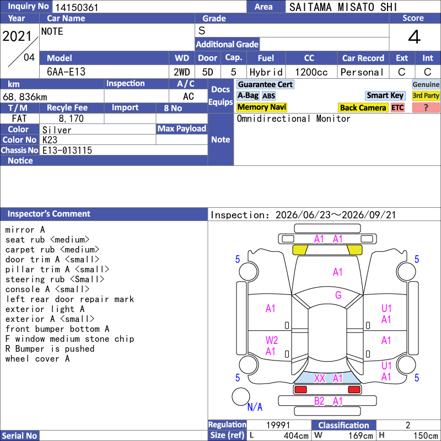Click the year 2021 value
441x441 pixels.
click(17, 36)
